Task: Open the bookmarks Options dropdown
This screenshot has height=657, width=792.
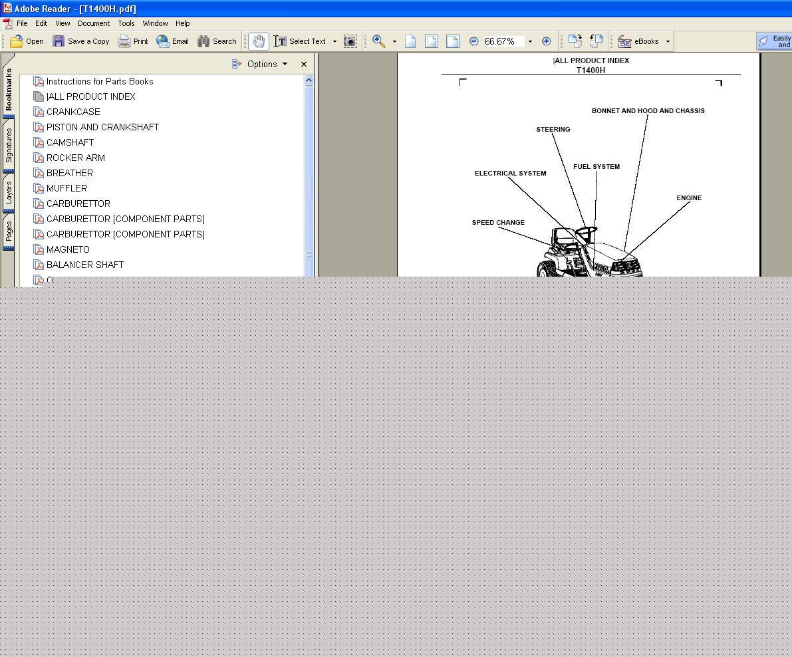Action: (267, 64)
